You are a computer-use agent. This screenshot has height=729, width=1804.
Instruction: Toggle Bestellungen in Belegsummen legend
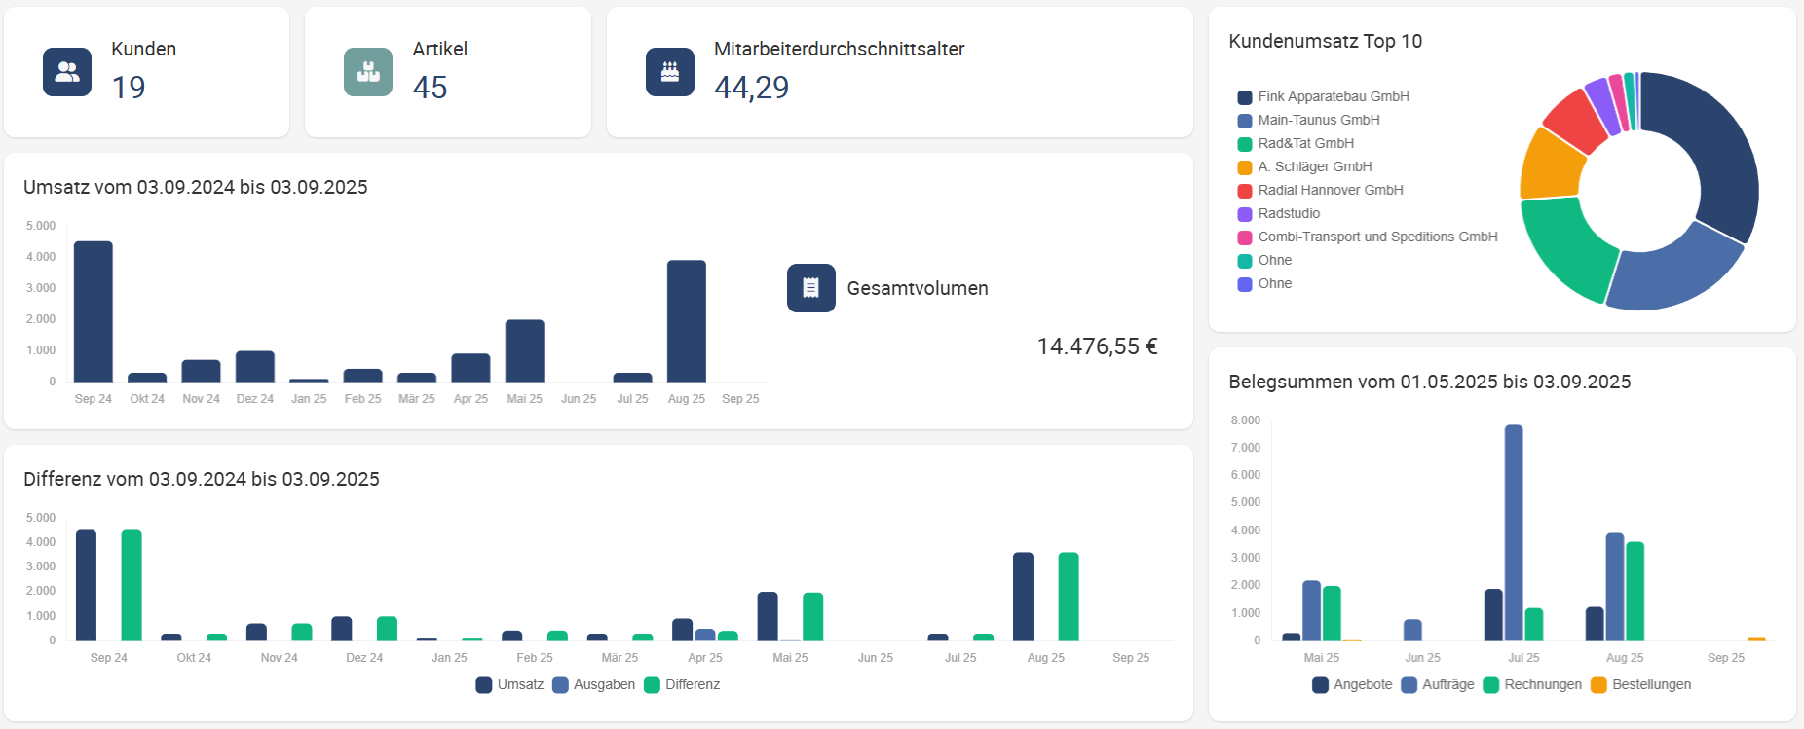(1640, 685)
